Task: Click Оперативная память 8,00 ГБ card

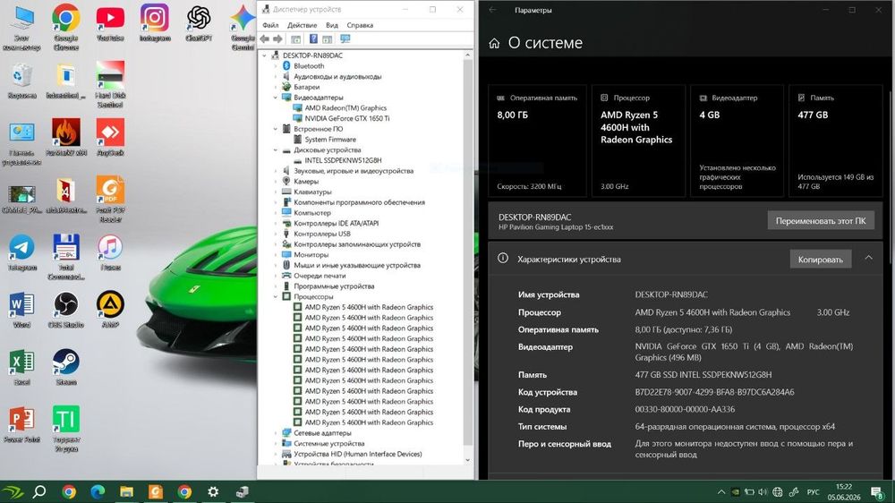Action: pyautogui.click(x=537, y=141)
